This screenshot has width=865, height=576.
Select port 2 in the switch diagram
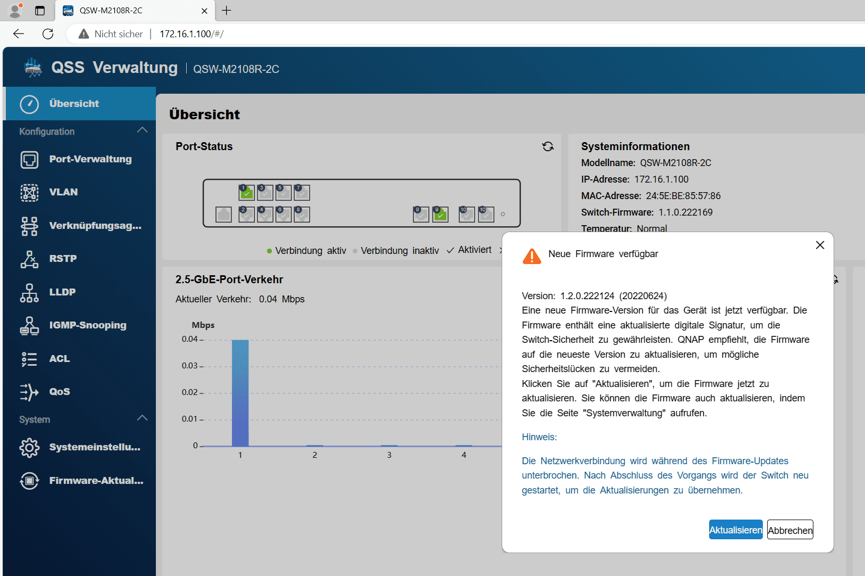246,214
